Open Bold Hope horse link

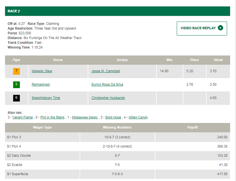pyautogui.click(x=113, y=118)
